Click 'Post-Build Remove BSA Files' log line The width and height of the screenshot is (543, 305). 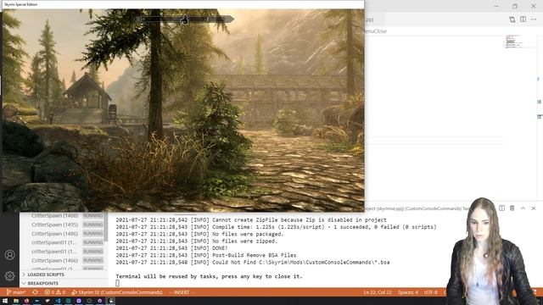tap(206, 255)
